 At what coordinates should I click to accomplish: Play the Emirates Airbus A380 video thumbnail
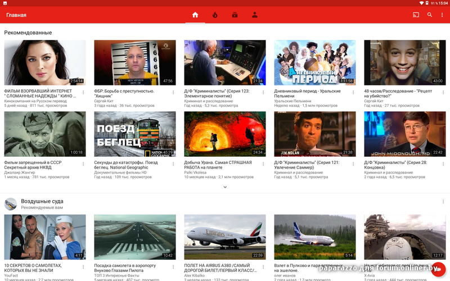[224, 237]
